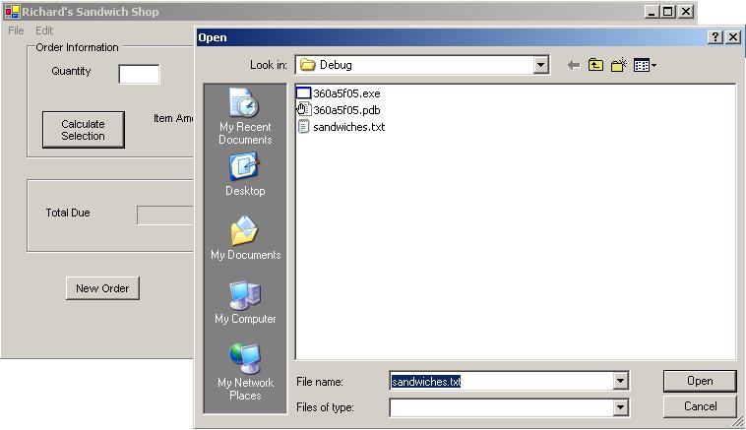Click the Quantity input field
Viewport: 746px width, 430px height.
[x=139, y=74]
